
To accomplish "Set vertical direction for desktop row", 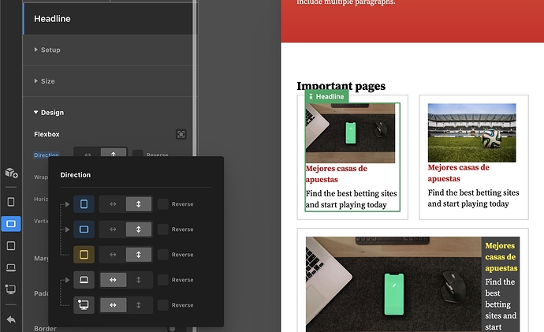I will click(x=139, y=305).
